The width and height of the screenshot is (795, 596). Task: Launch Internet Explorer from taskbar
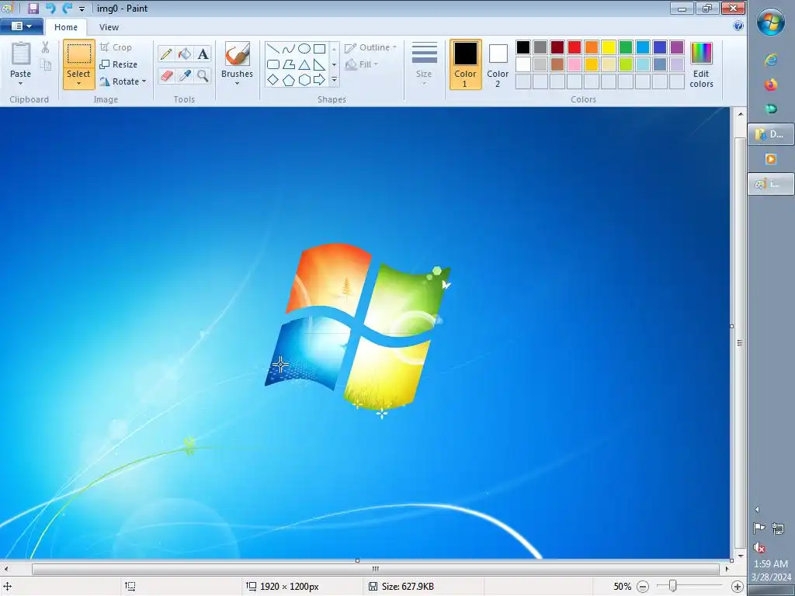771,60
